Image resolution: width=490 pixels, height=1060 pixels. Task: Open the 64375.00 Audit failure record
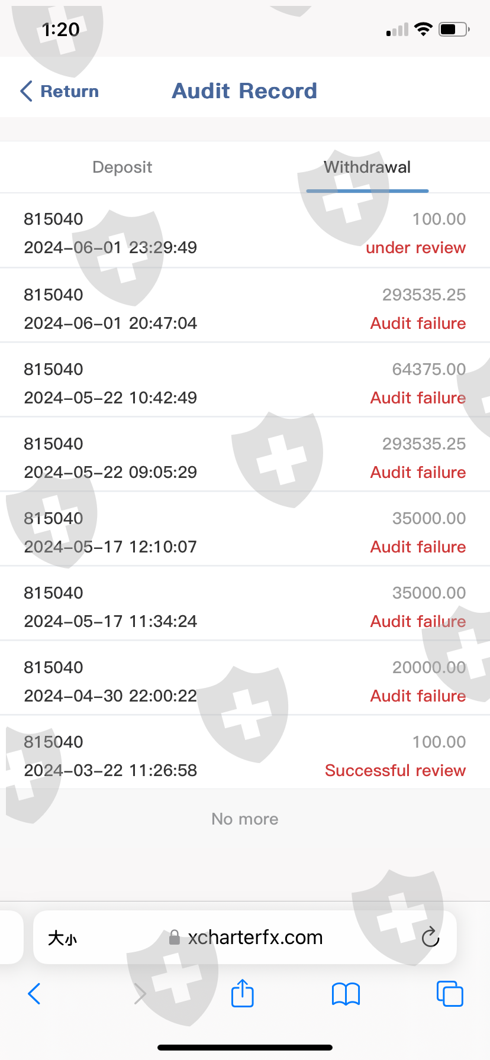coord(245,383)
